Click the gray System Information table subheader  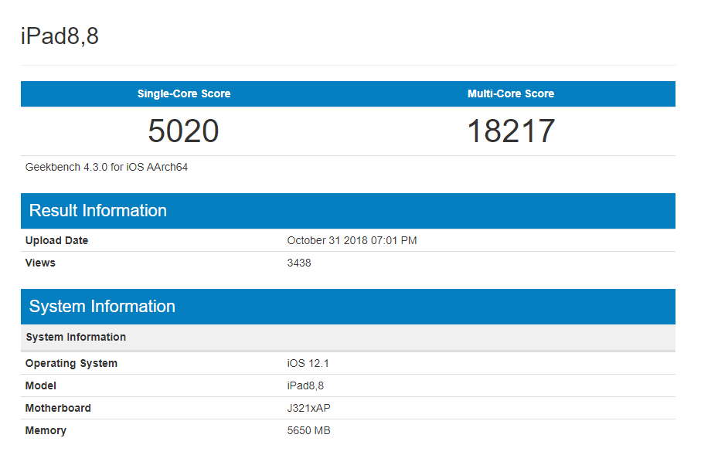point(76,337)
